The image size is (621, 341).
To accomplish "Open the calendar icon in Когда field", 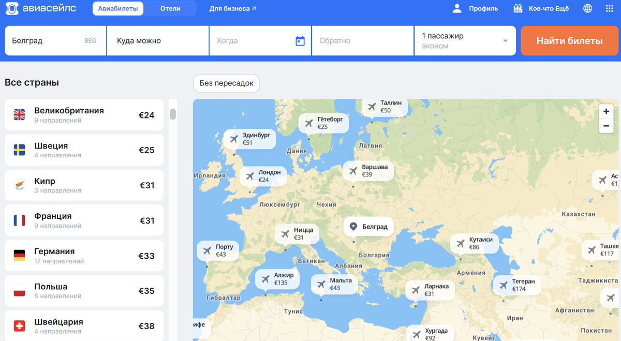I will [x=300, y=41].
